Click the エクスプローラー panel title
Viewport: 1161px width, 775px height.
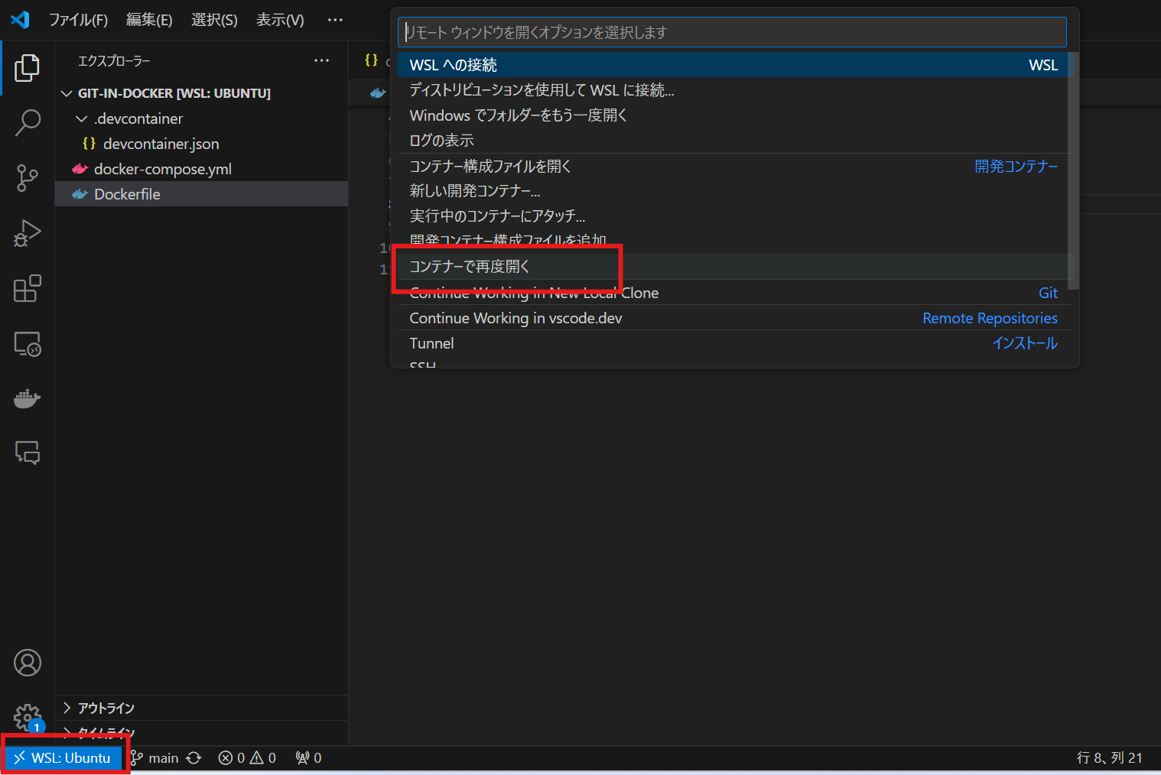click(x=114, y=61)
